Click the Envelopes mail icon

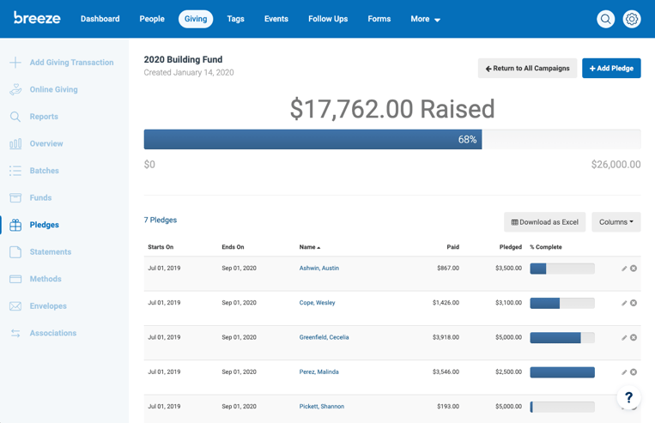point(15,306)
